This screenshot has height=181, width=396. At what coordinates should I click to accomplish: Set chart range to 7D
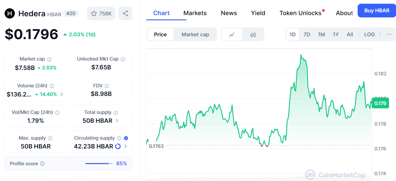click(x=307, y=35)
